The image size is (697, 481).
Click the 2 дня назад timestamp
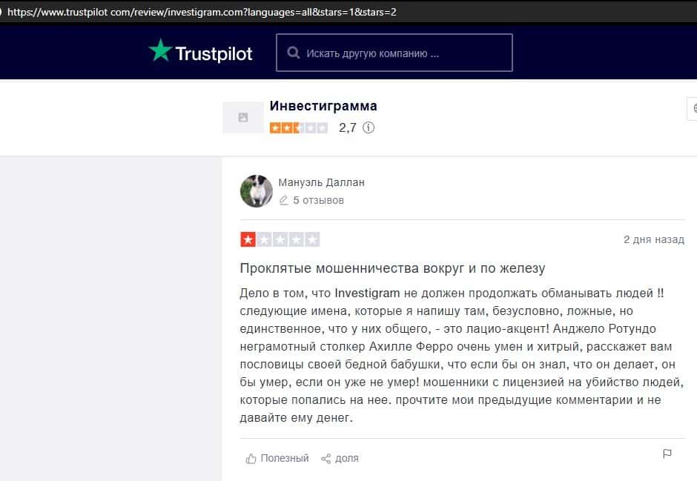coord(654,239)
